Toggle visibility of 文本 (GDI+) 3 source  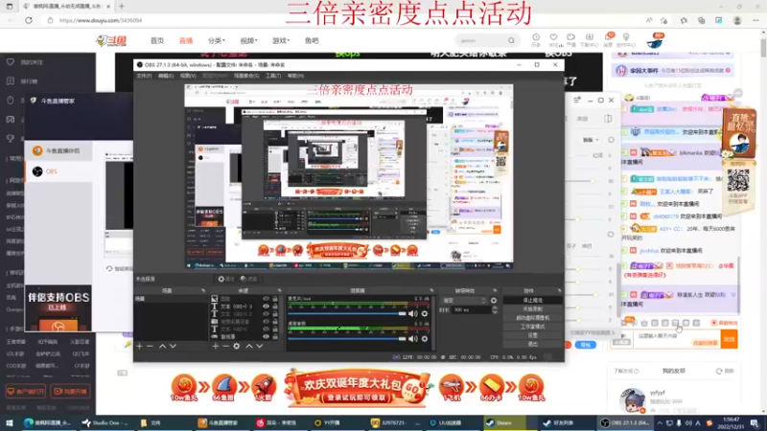(266, 306)
